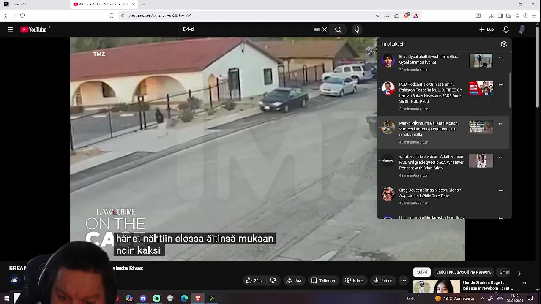
Task: Open Paavo Pihantuottaja video notification
Action: point(443,132)
